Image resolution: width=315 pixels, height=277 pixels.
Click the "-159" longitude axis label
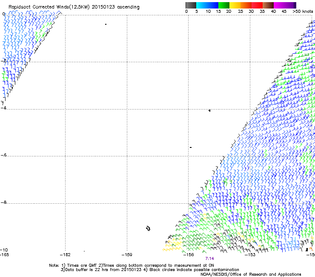pos(127,255)
